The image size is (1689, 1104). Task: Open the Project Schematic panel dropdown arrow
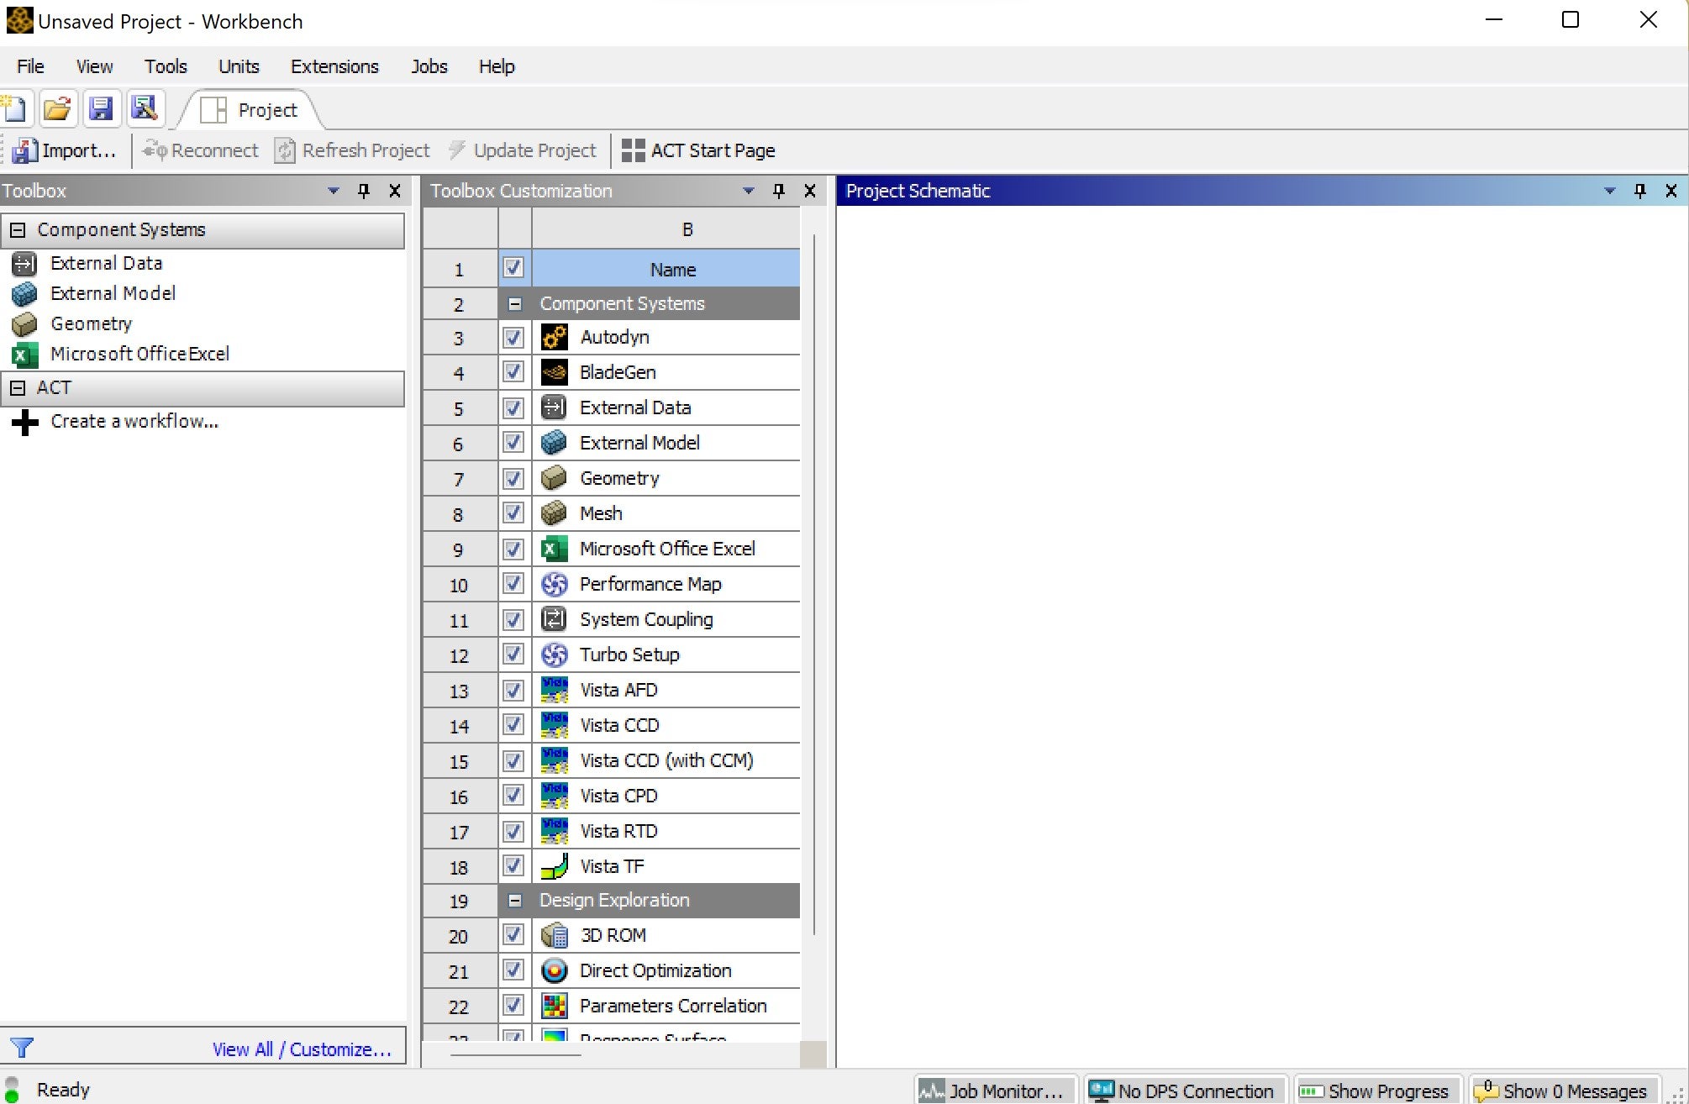(x=1609, y=191)
